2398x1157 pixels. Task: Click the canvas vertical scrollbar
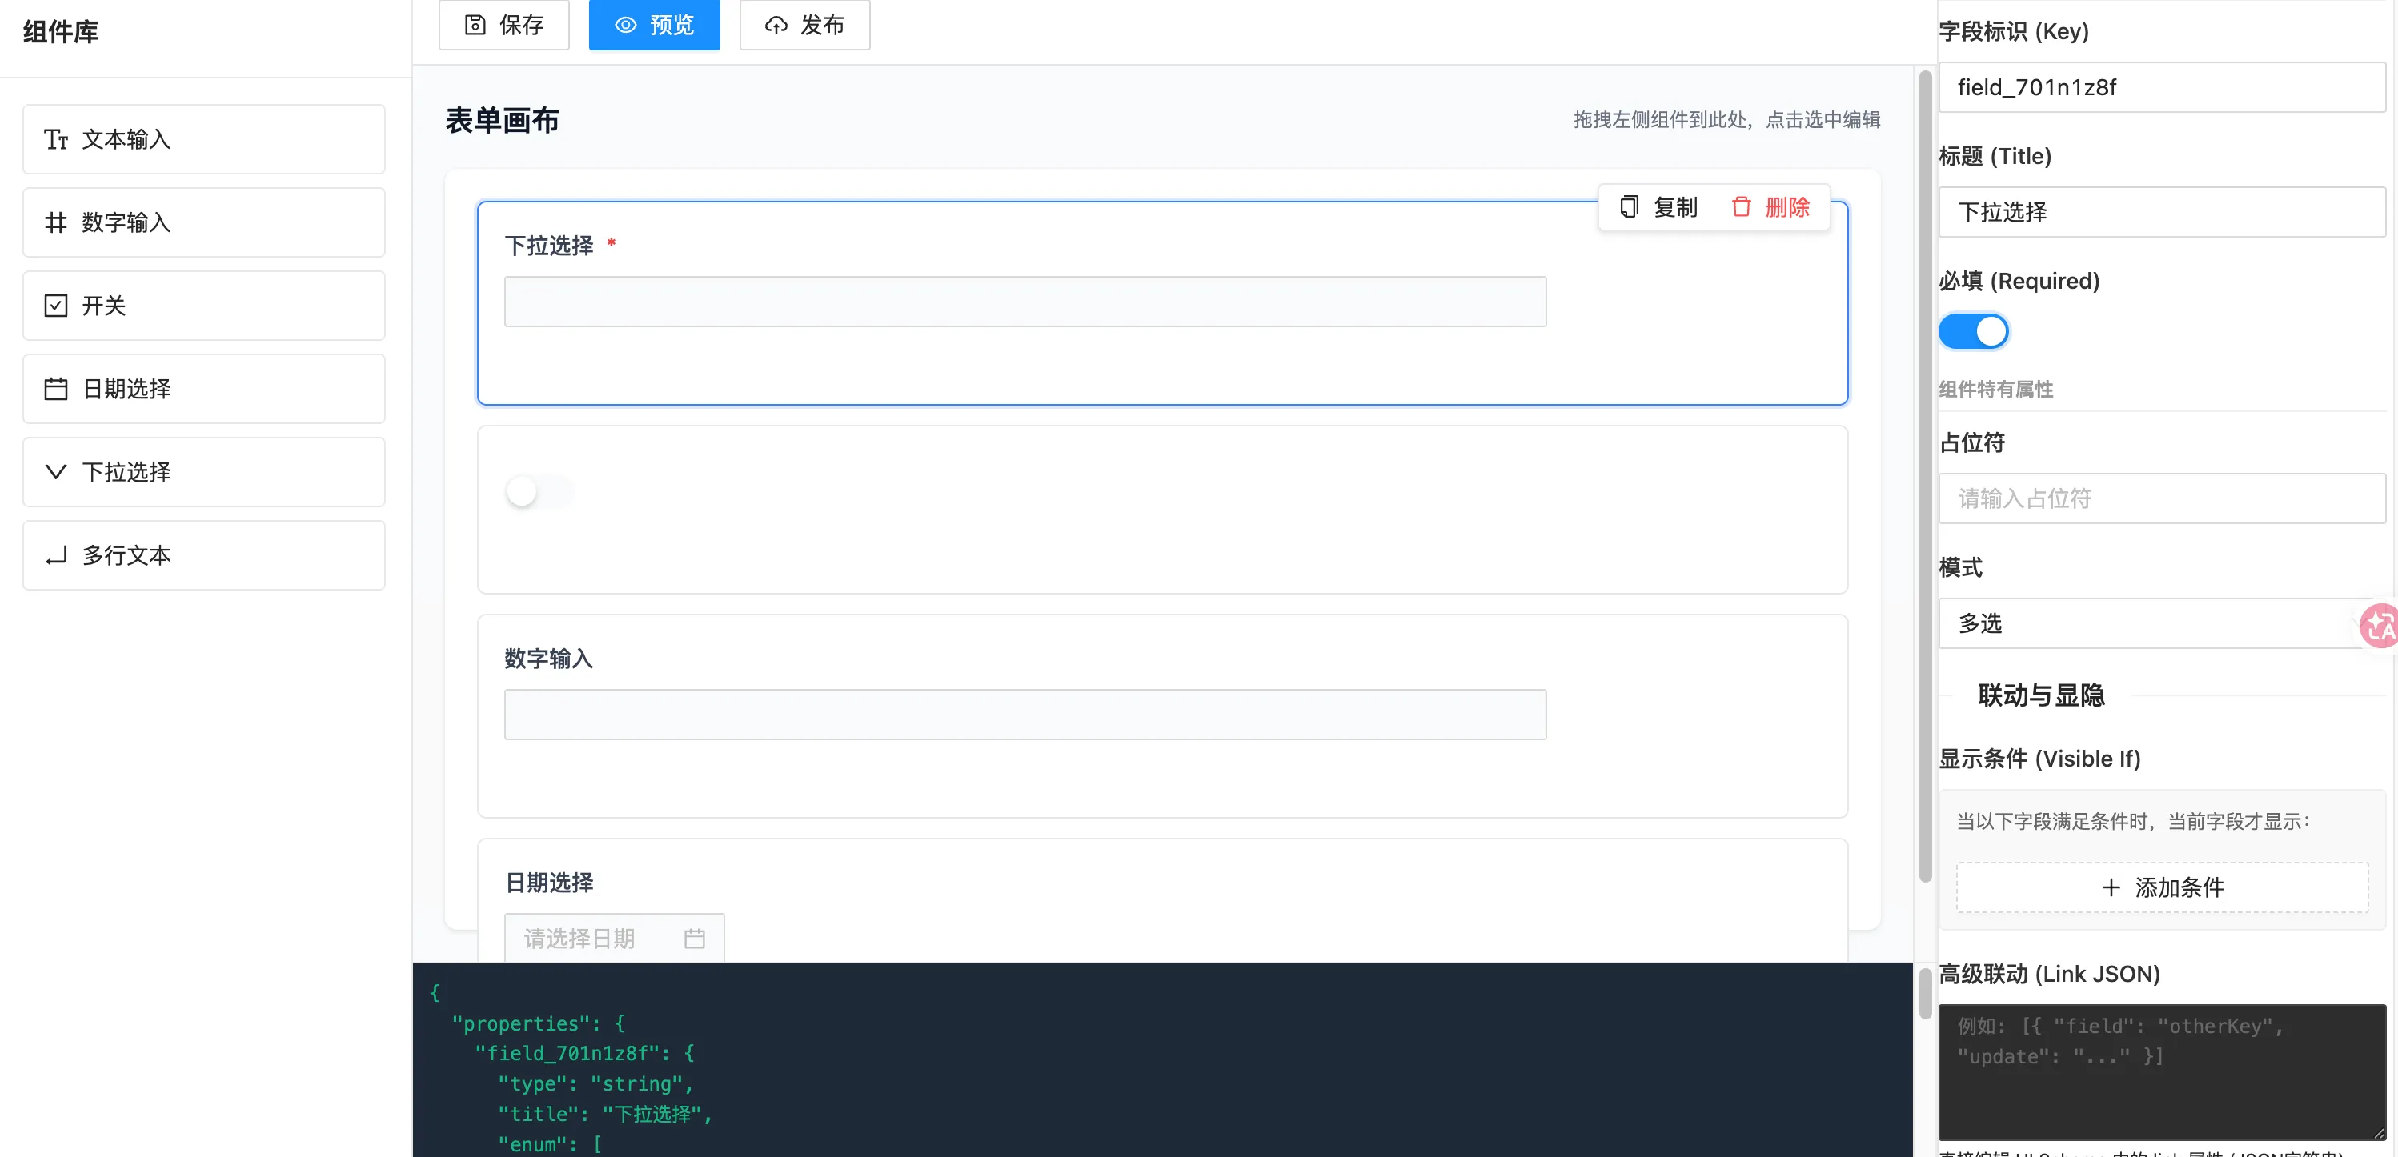pos(1925,477)
